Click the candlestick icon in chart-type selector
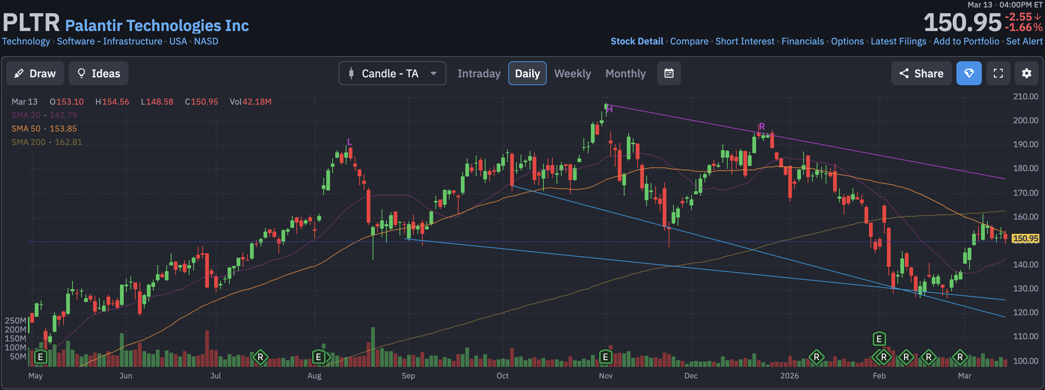The width and height of the screenshot is (1045, 390). [351, 73]
